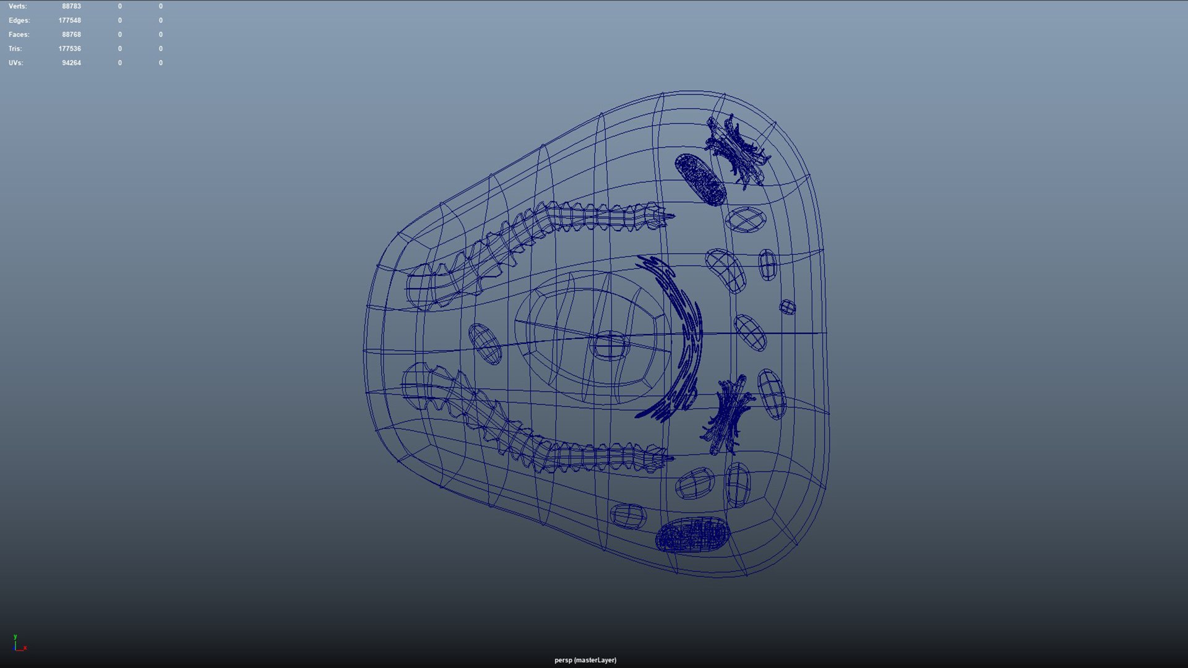Select the oval vesicle left of nucleus
The image size is (1188, 668).
pos(485,343)
